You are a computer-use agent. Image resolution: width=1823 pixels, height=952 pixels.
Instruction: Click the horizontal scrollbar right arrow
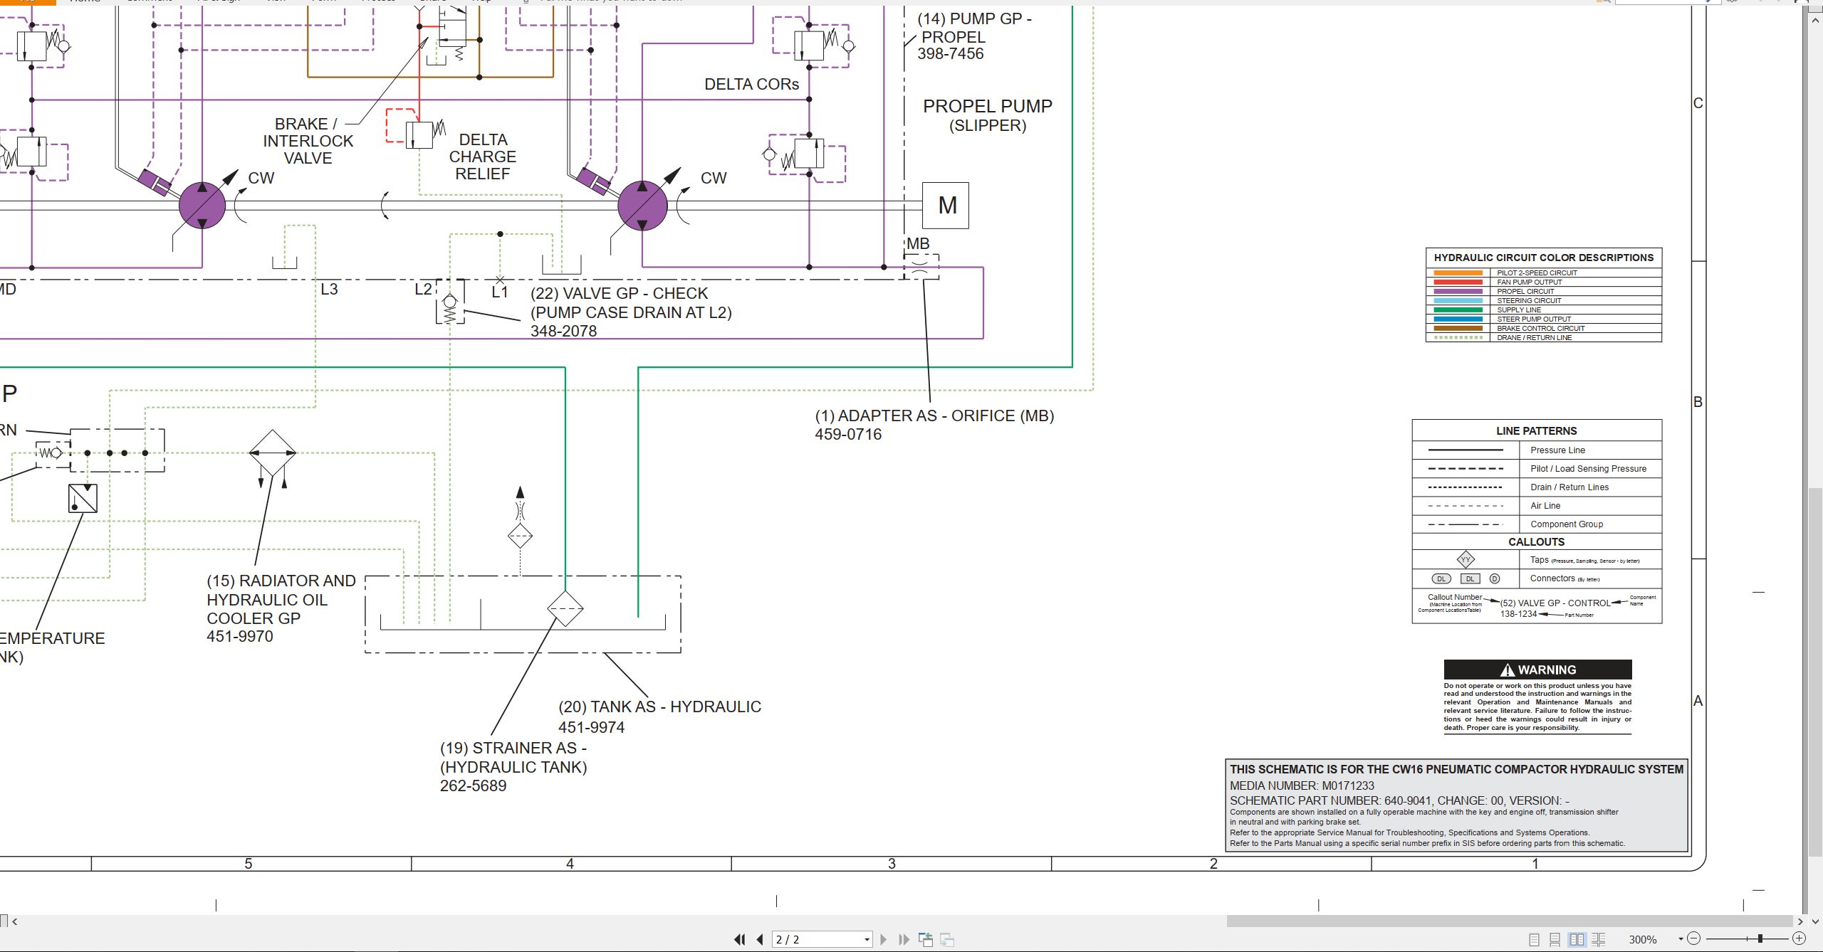coord(1801,921)
